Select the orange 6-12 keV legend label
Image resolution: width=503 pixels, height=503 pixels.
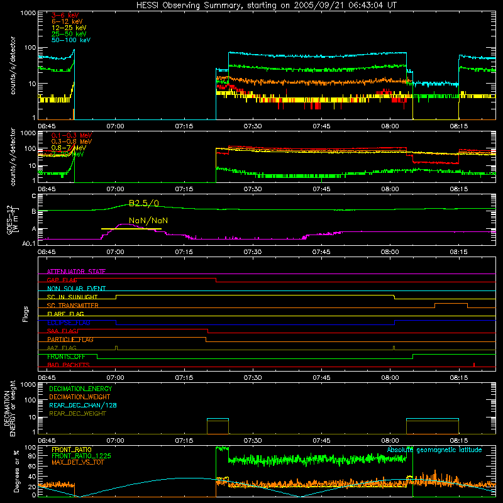pos(67,21)
